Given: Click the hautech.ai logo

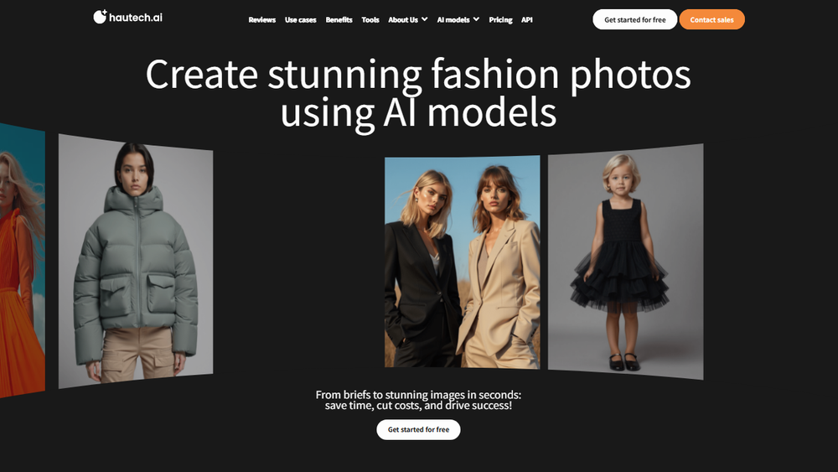Looking at the screenshot, I should (x=127, y=17).
